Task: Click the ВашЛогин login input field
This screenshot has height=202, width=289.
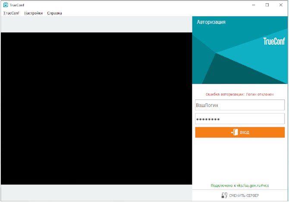Action: pos(240,105)
